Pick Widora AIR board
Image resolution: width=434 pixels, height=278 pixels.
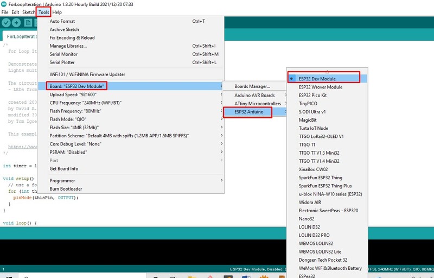(327, 203)
